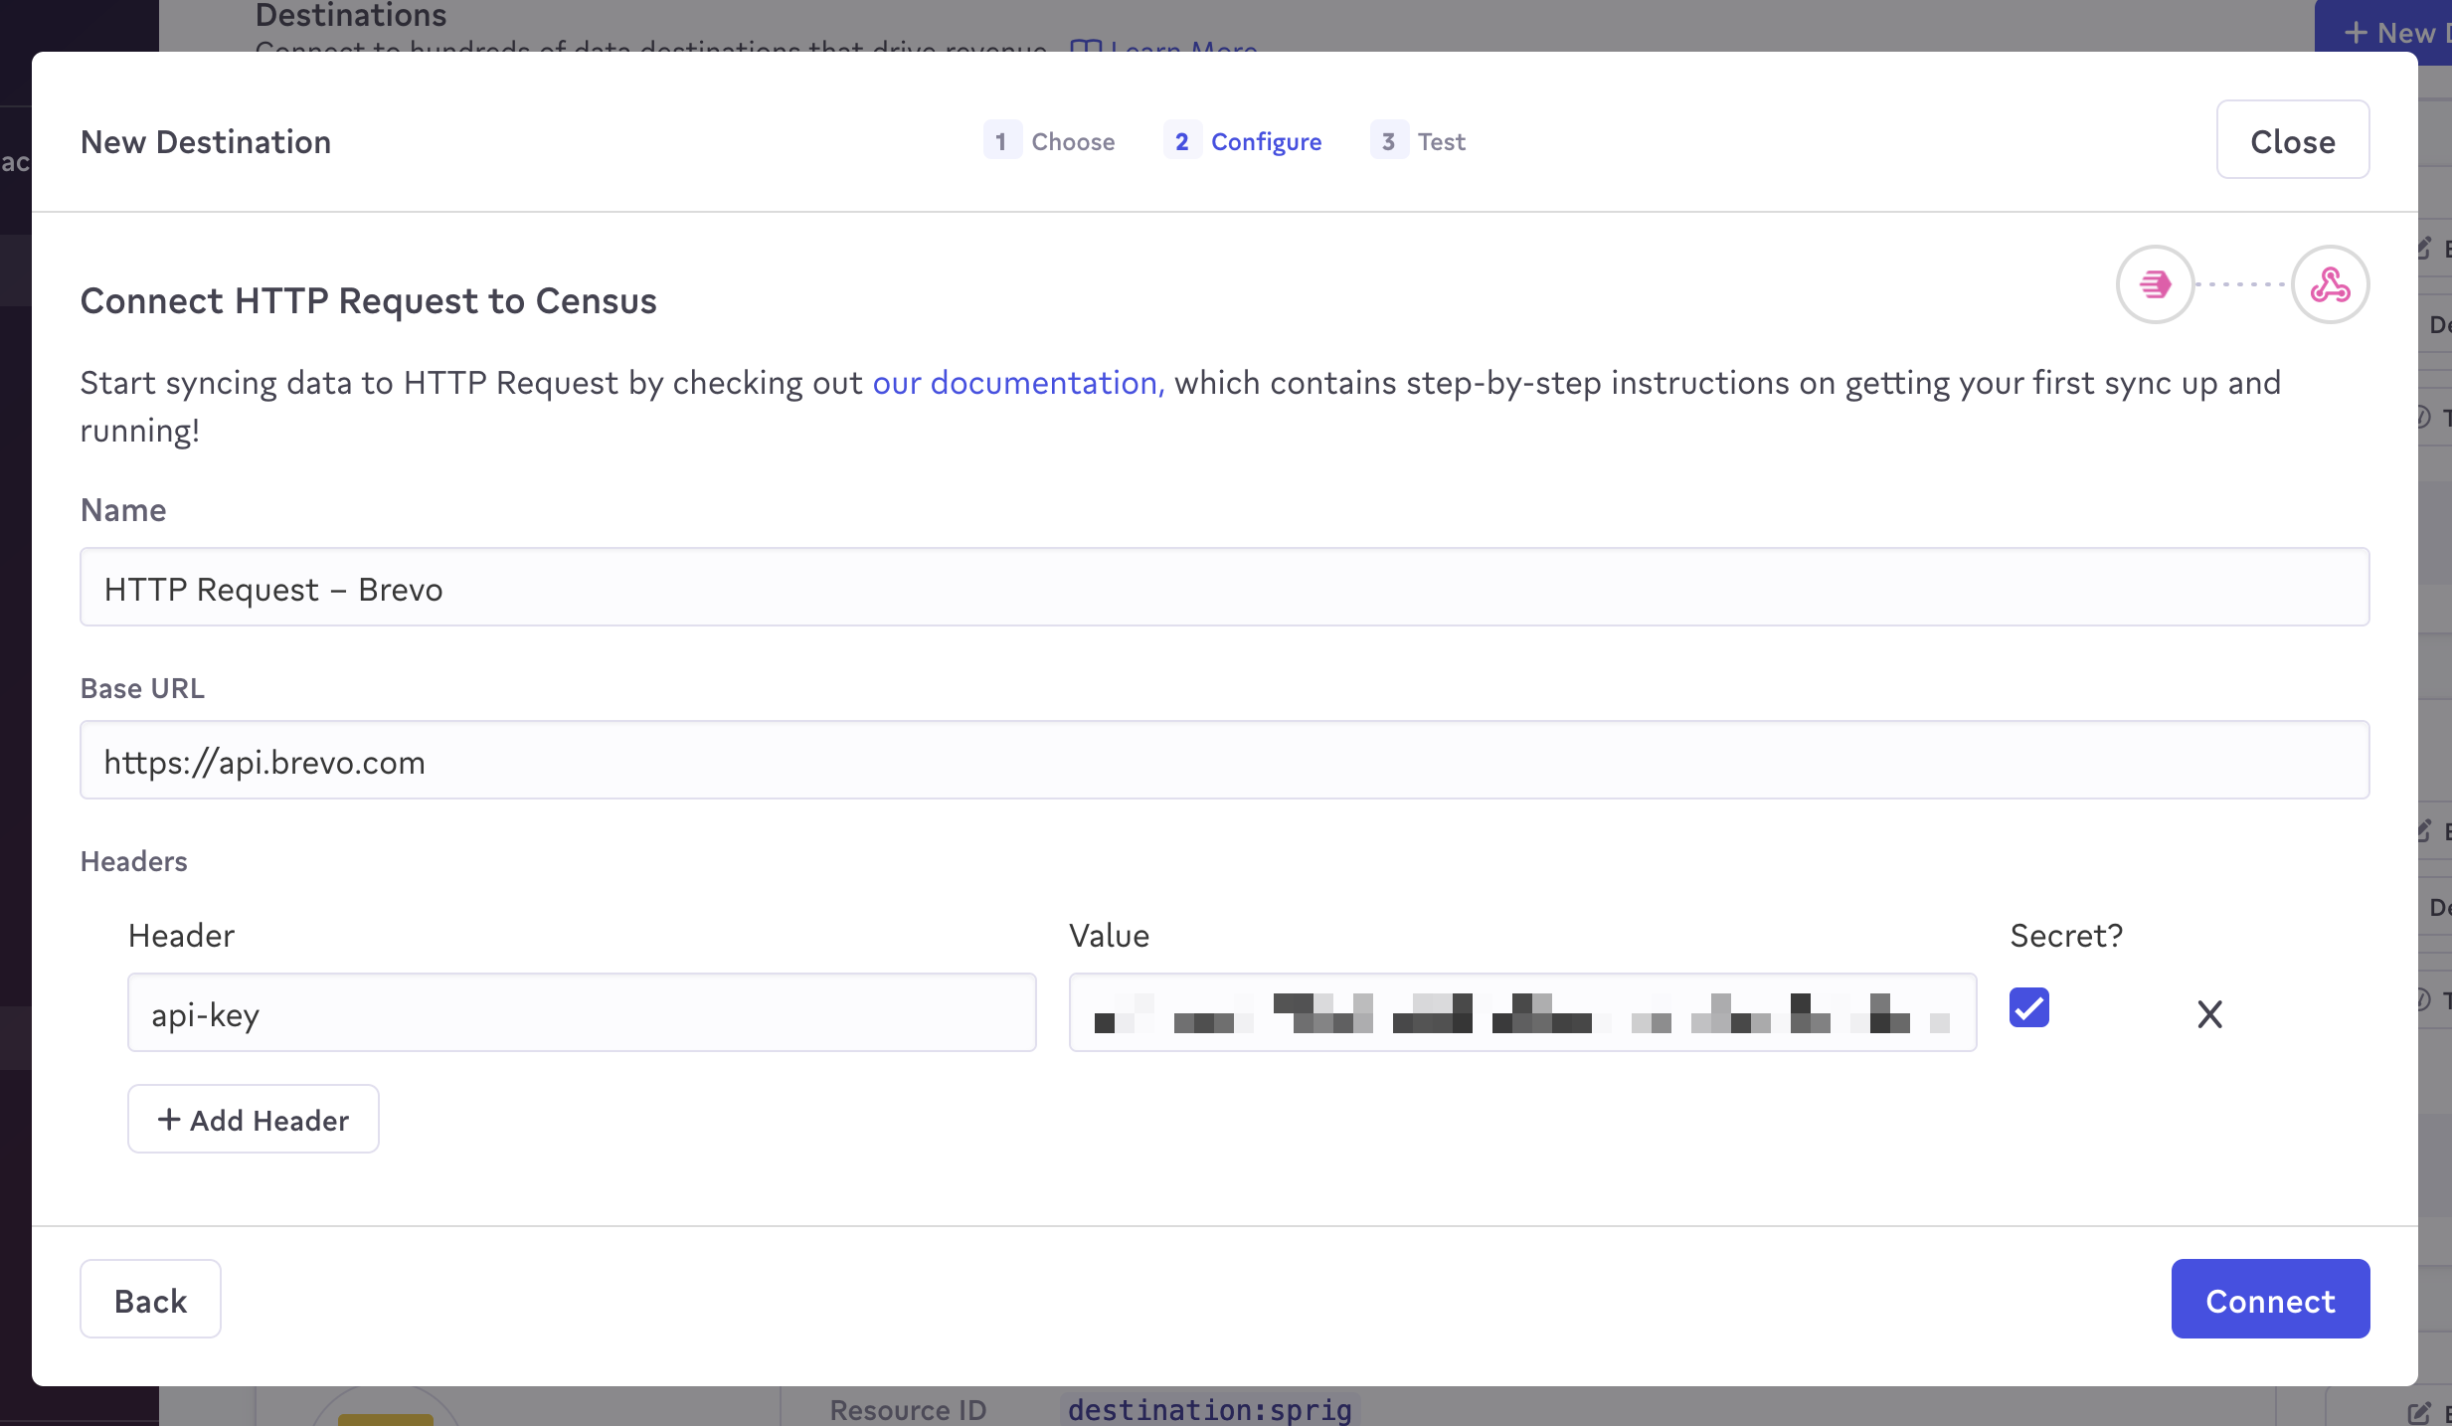The image size is (2452, 1426).
Task: Click the step number 2 badge
Action: point(1181,141)
